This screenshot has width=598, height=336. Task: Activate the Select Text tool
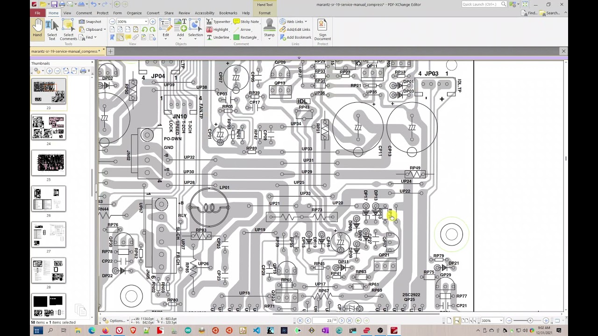52,29
